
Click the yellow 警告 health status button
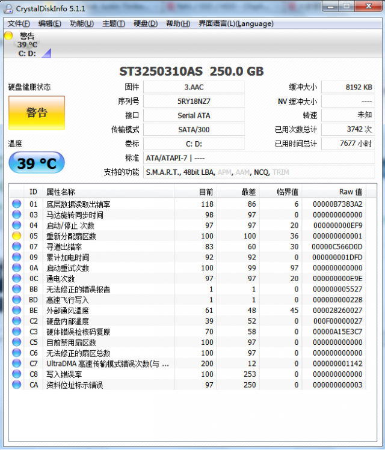point(37,113)
